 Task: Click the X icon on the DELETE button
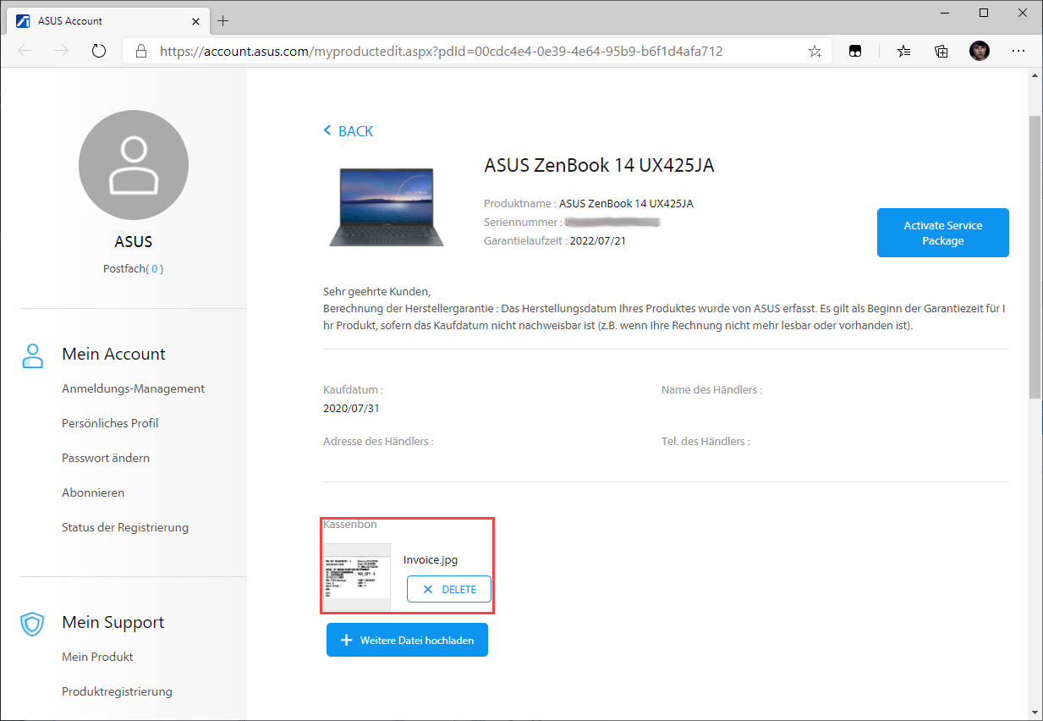(428, 589)
